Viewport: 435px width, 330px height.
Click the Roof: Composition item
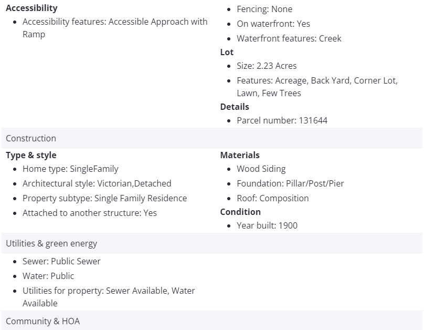pos(272,198)
